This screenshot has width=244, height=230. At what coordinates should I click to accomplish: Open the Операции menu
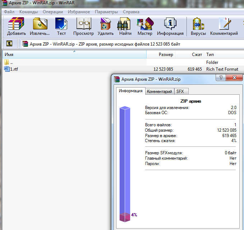coord(53,12)
